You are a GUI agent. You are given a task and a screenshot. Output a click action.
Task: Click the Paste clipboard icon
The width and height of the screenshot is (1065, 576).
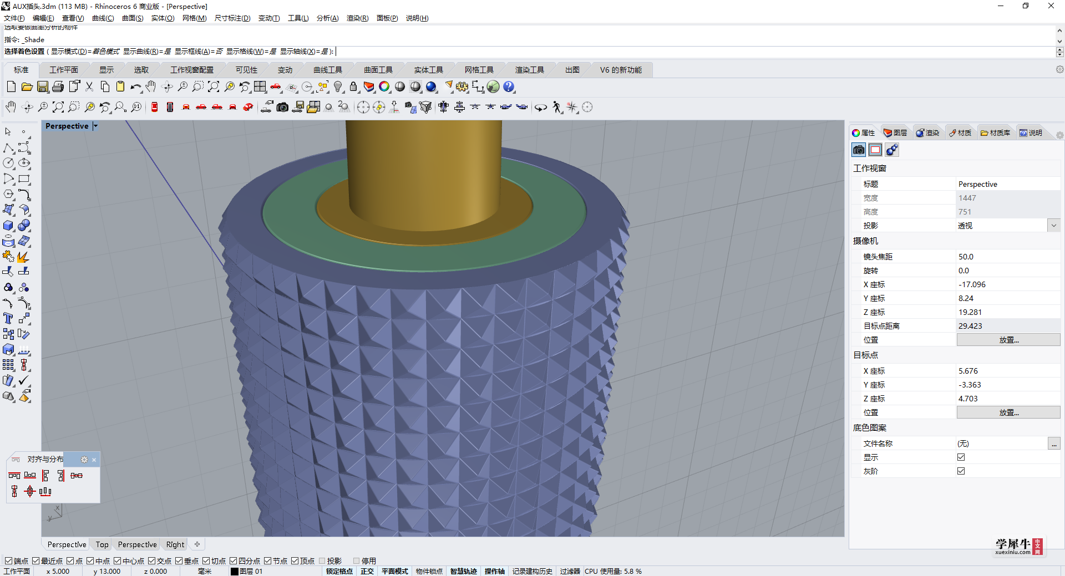tap(120, 86)
